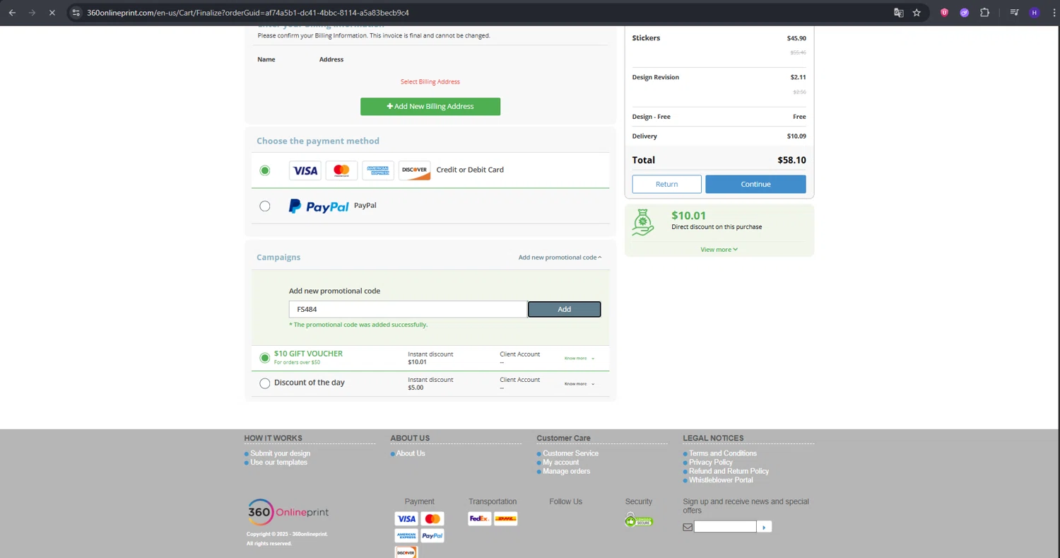Expand View more under direct discount

click(719, 250)
